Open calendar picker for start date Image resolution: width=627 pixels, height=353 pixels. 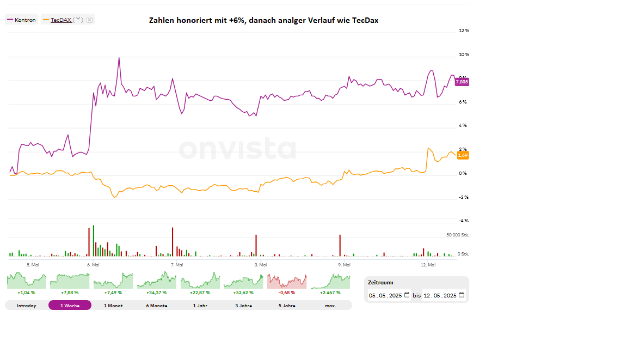[x=407, y=295]
